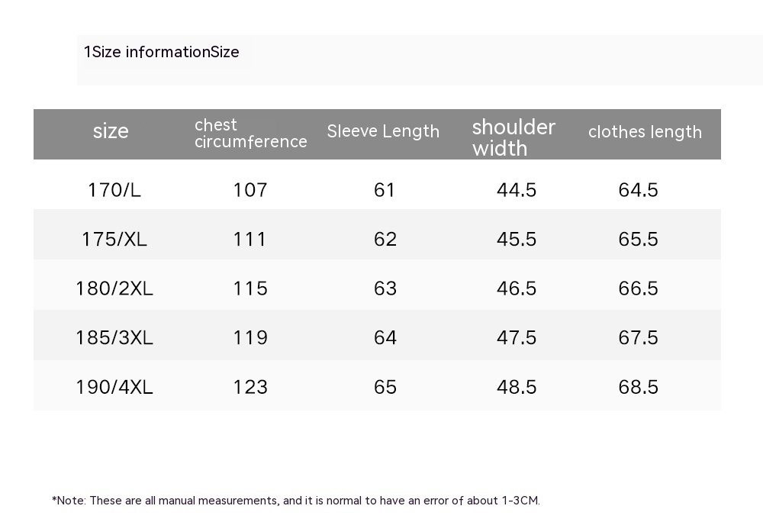Select clothes length value 68.5

[x=638, y=387]
